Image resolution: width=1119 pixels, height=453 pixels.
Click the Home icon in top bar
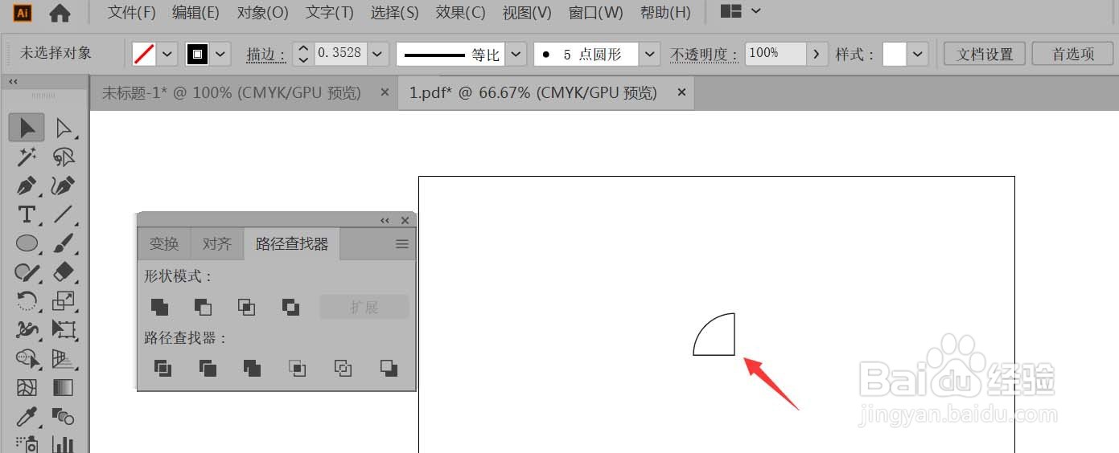pos(60,13)
